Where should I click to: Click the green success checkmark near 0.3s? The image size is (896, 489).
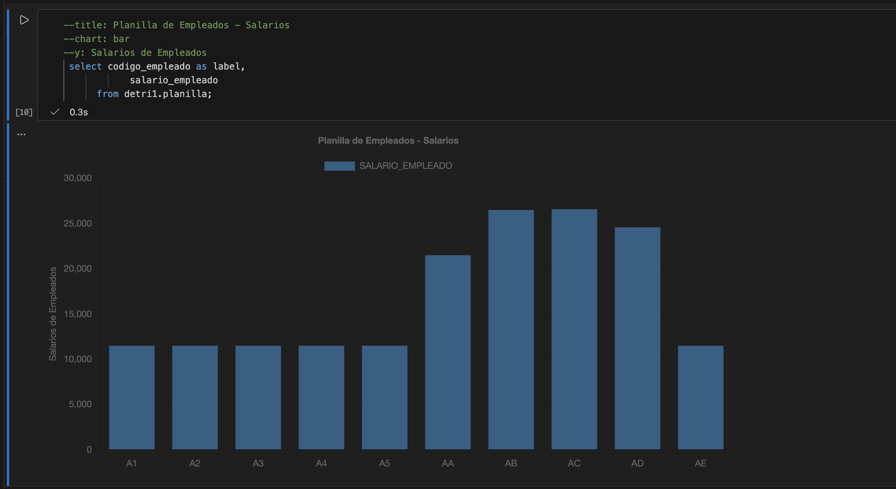point(54,112)
